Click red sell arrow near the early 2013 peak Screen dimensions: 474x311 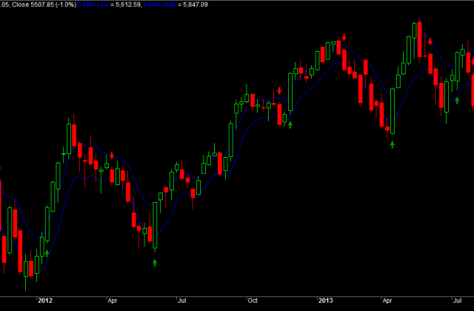click(x=344, y=37)
